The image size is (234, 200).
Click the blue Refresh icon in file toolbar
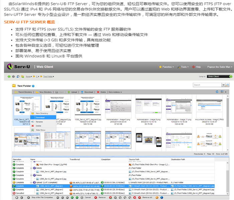click(x=217, y=92)
